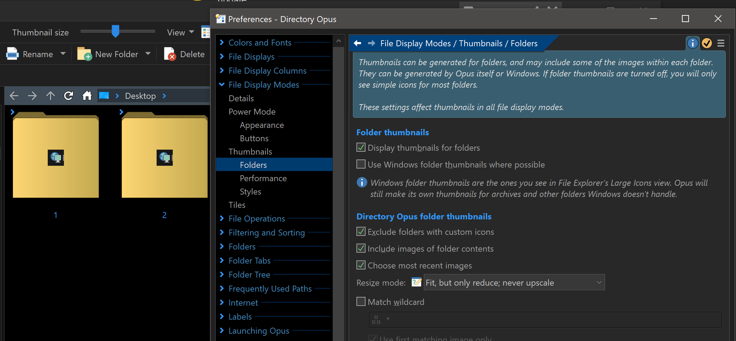Go to the Home folder icon
Image resolution: width=736 pixels, height=341 pixels.
[x=87, y=96]
